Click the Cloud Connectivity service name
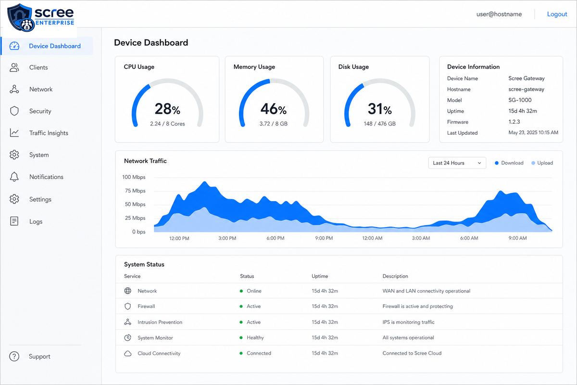The height and width of the screenshot is (385, 577). [159, 353]
